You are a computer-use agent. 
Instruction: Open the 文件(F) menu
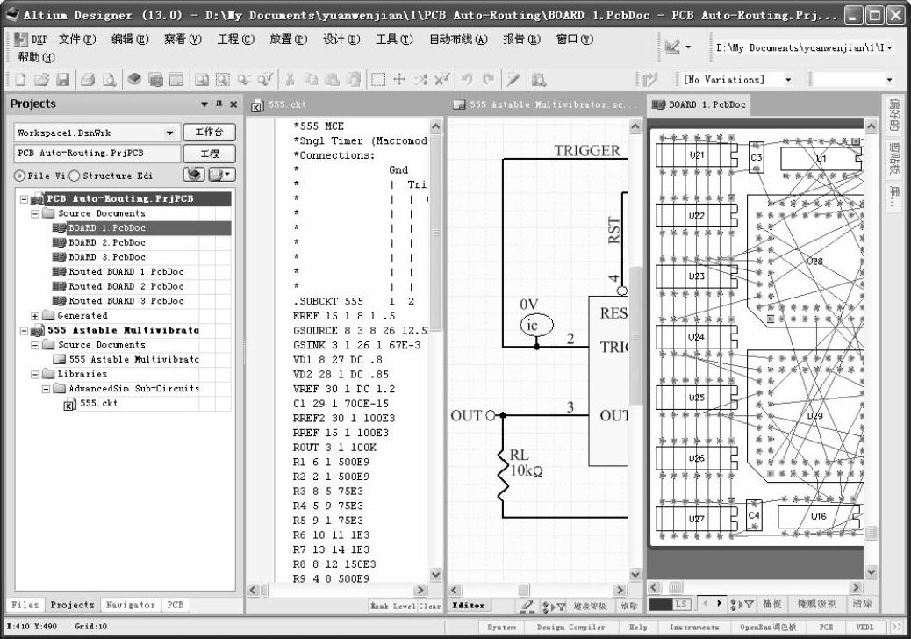pos(77,39)
